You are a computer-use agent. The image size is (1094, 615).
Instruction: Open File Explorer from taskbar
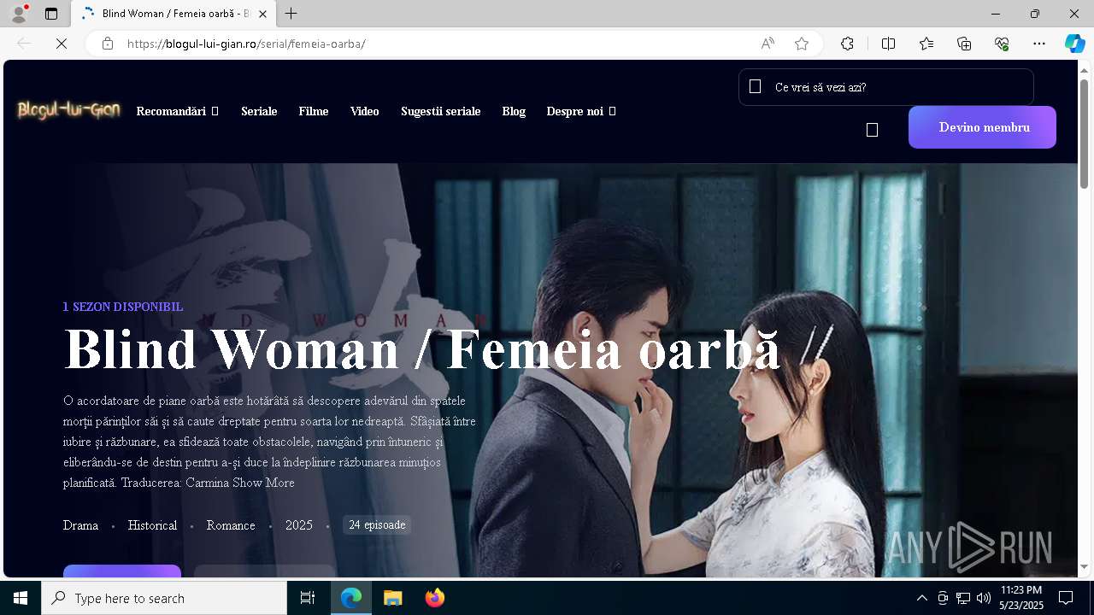[x=392, y=598]
